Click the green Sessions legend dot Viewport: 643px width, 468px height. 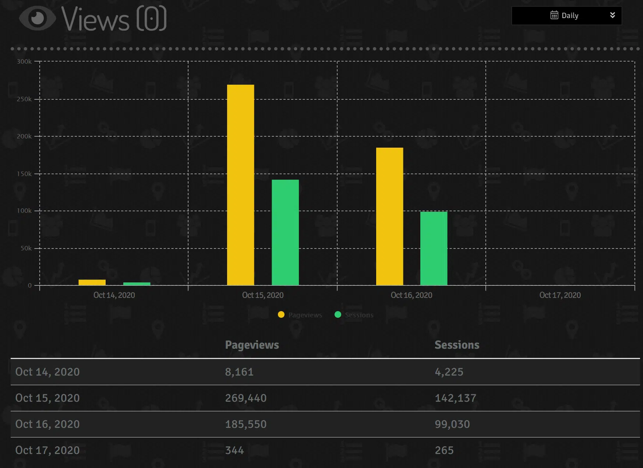[338, 315]
